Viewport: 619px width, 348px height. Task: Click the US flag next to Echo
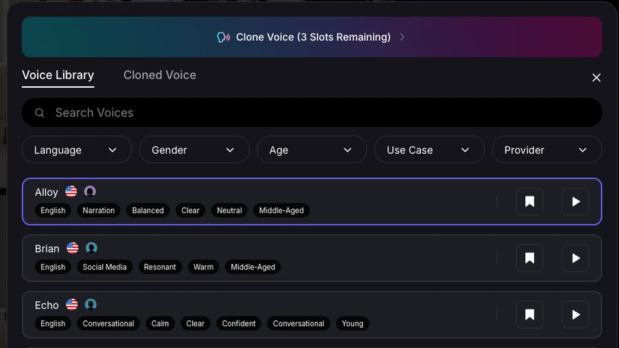pyautogui.click(x=72, y=305)
